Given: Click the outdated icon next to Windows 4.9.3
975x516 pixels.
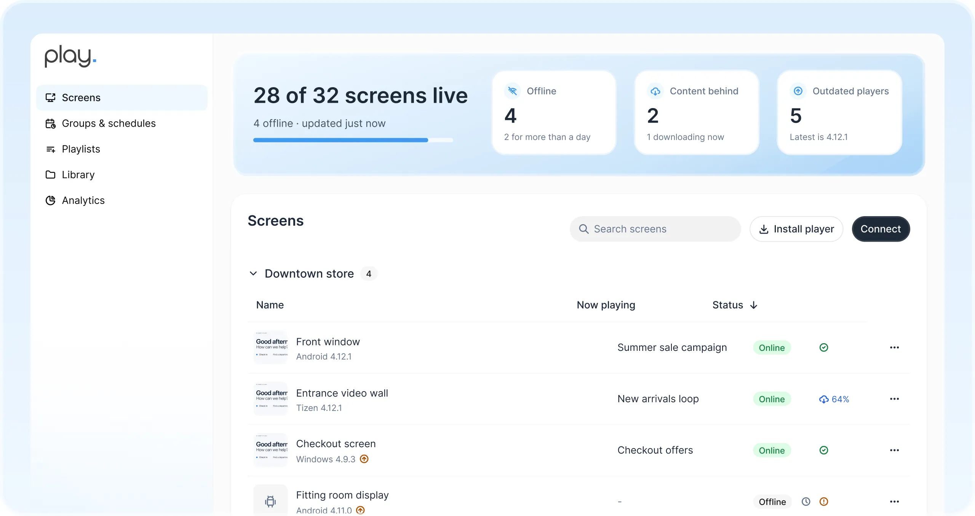Looking at the screenshot, I should (364, 459).
